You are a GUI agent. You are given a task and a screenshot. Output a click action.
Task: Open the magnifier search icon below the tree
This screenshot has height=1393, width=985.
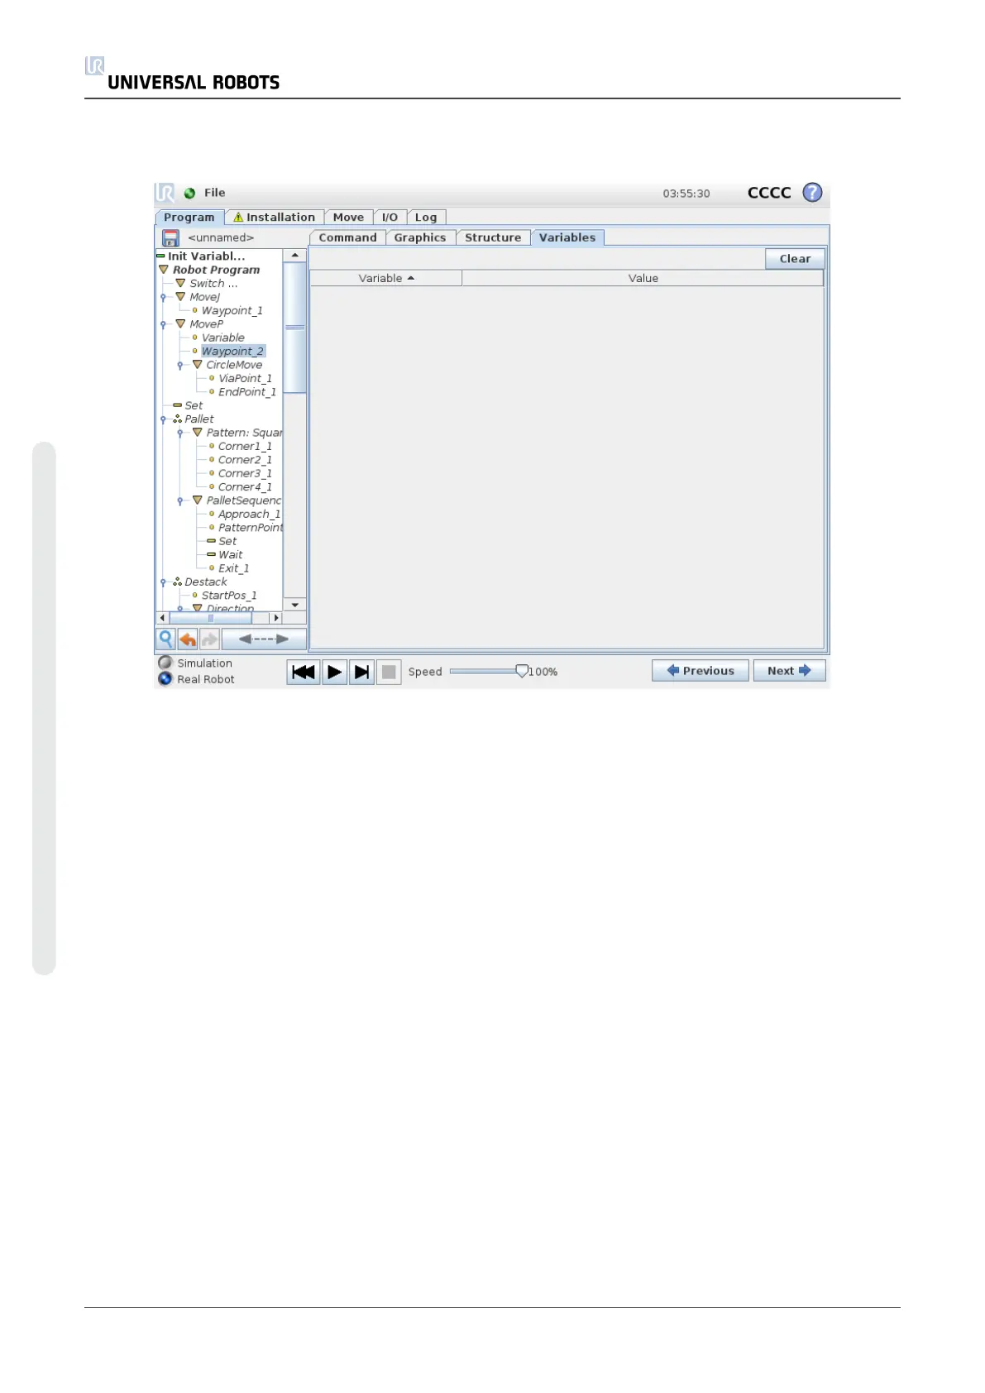(165, 639)
